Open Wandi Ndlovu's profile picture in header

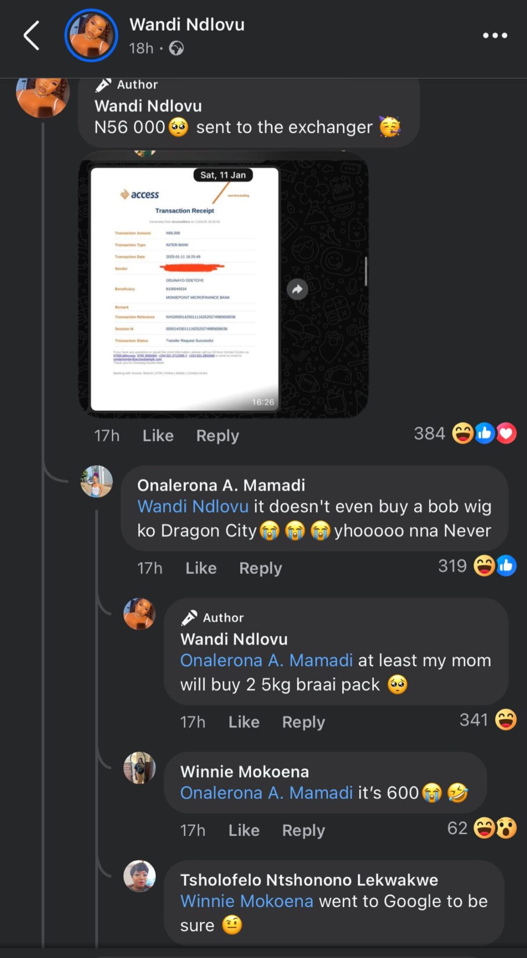coord(91,36)
